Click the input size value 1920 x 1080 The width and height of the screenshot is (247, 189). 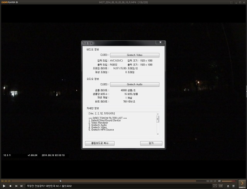pos(146,61)
